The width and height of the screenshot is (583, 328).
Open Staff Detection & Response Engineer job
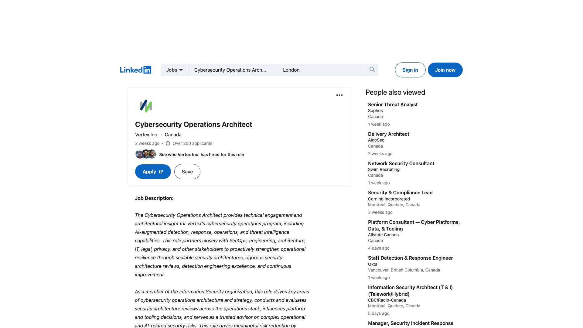click(410, 258)
